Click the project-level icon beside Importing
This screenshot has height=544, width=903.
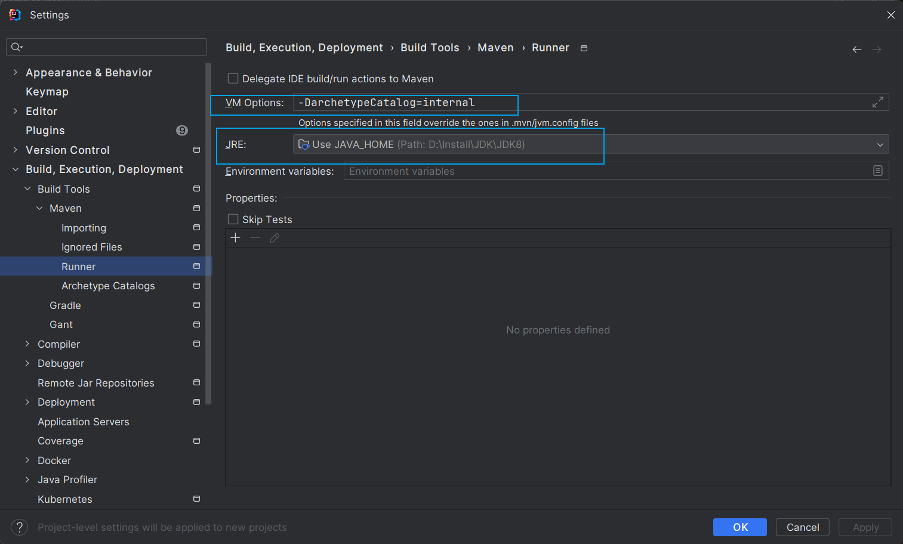(196, 227)
